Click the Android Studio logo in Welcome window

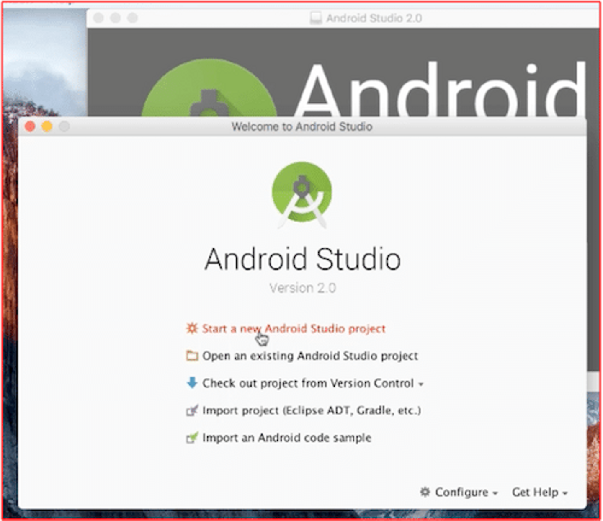point(302,195)
